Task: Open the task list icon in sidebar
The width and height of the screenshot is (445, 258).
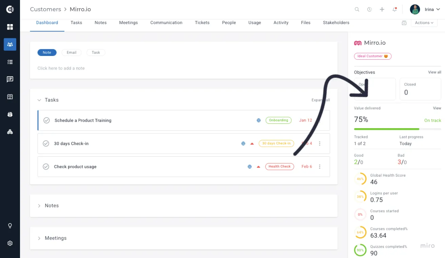Action: point(10,62)
